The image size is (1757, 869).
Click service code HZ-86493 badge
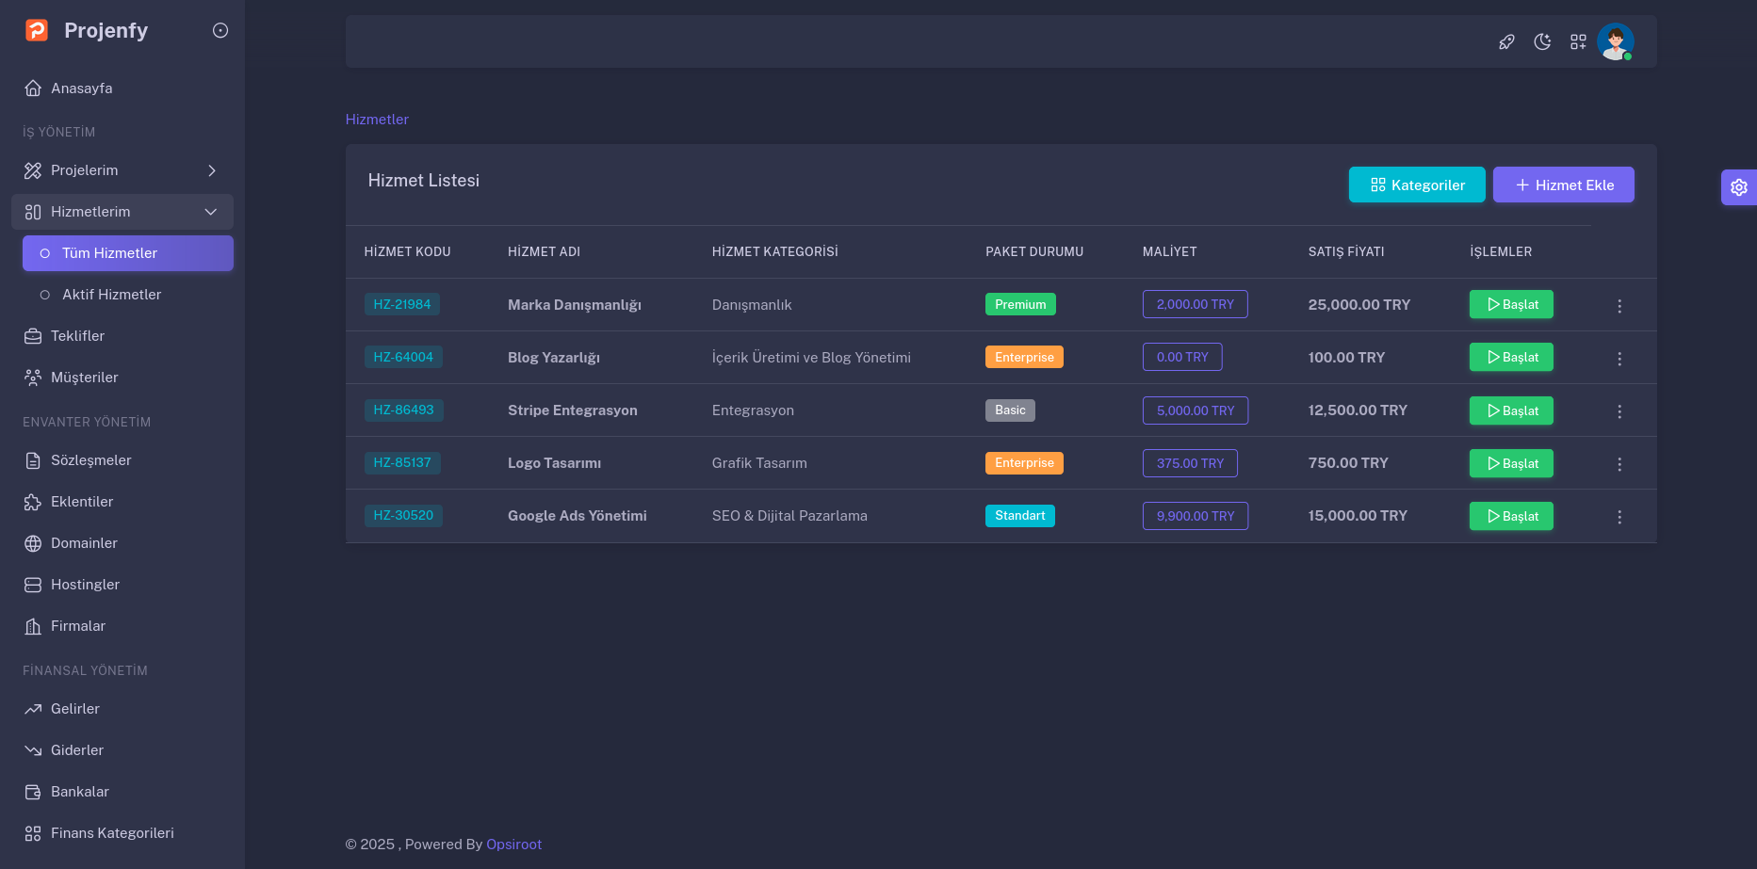[x=403, y=410]
